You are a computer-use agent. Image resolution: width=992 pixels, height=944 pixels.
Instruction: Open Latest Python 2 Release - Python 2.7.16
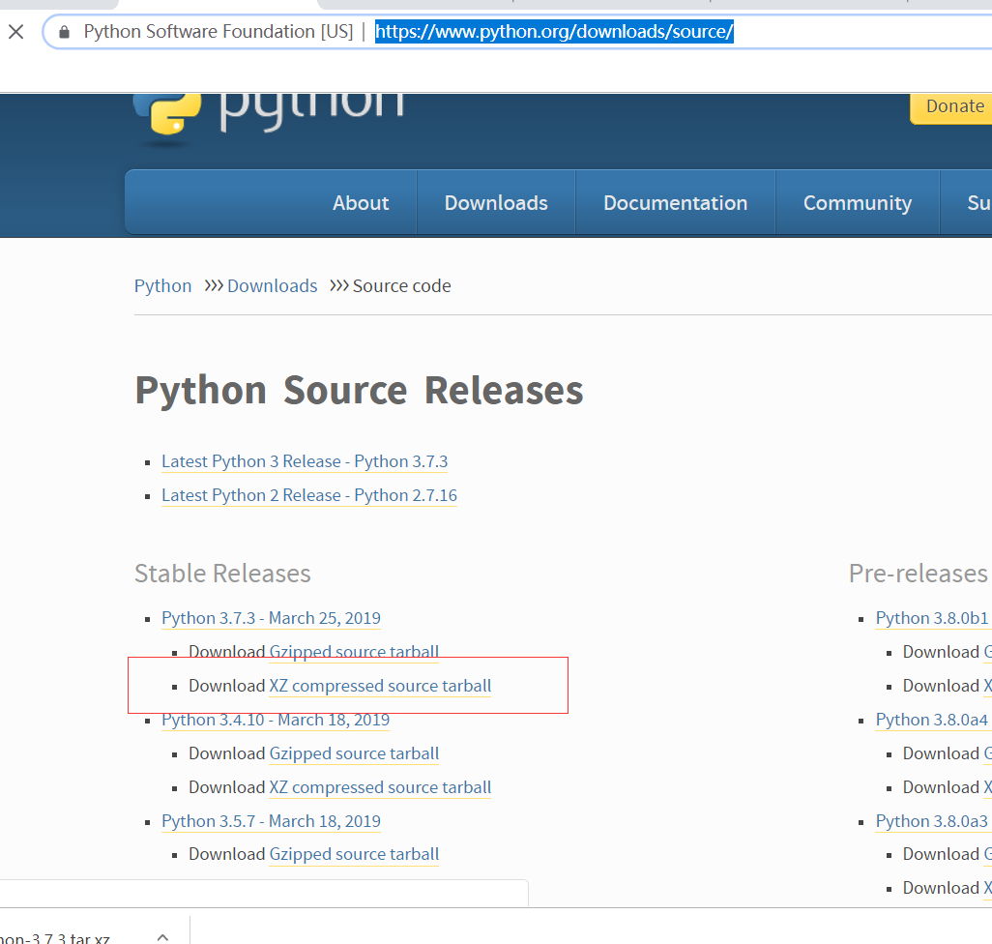tap(309, 496)
